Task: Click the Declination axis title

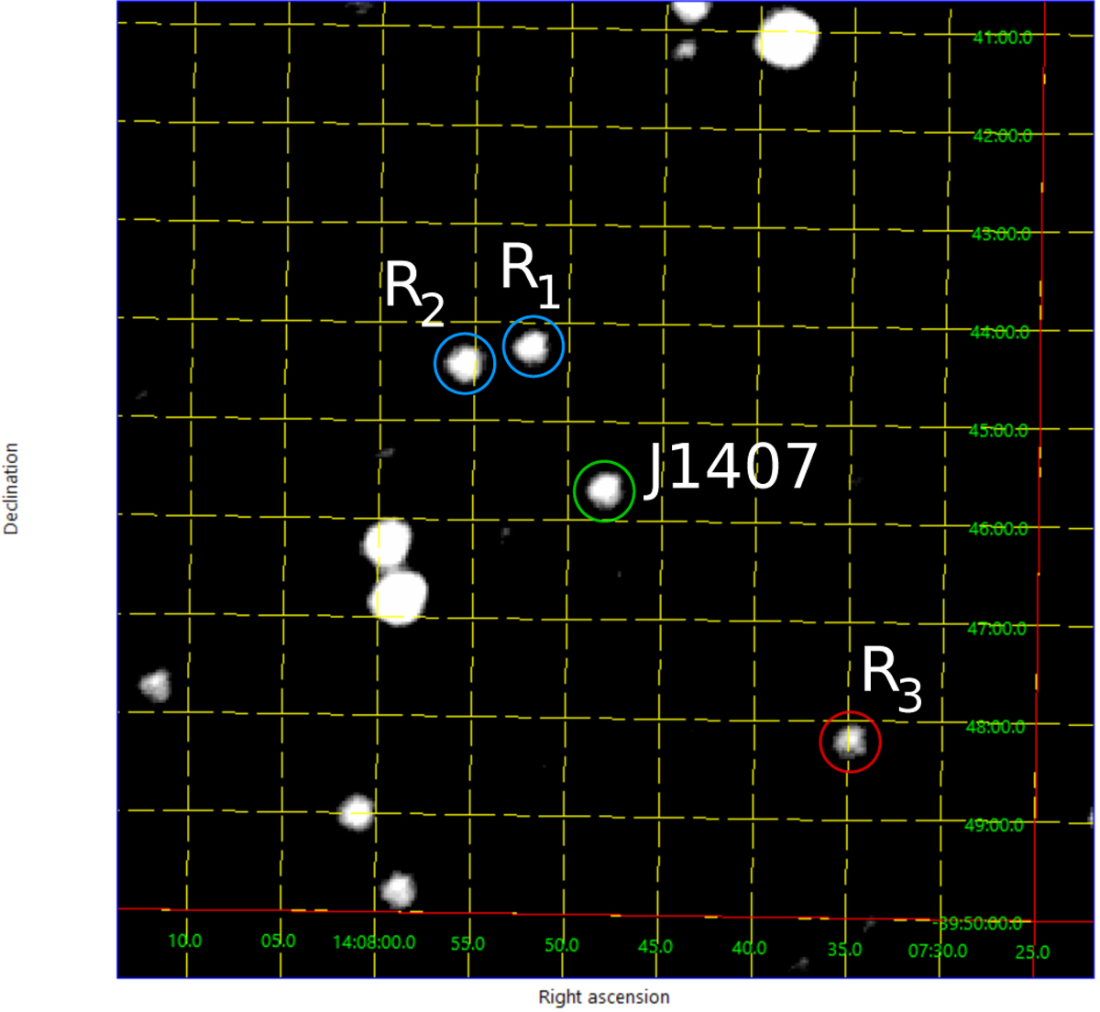Action: [x=12, y=489]
